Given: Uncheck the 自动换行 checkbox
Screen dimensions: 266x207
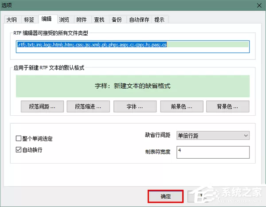Looking at the screenshot, I should pos(19,150).
